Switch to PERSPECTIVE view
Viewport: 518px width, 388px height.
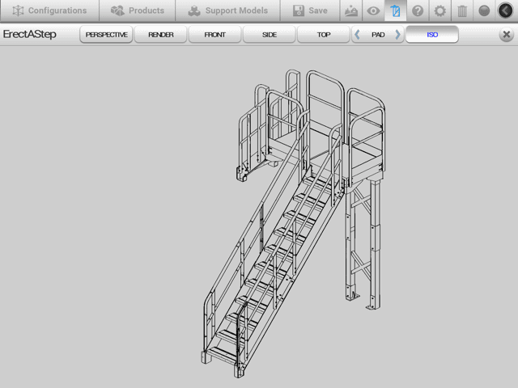point(106,35)
